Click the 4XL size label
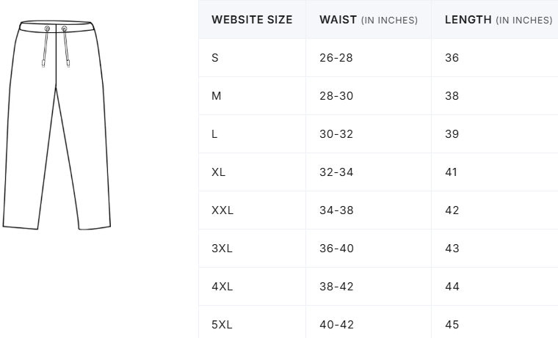This screenshot has height=338, width=558. 222,287
